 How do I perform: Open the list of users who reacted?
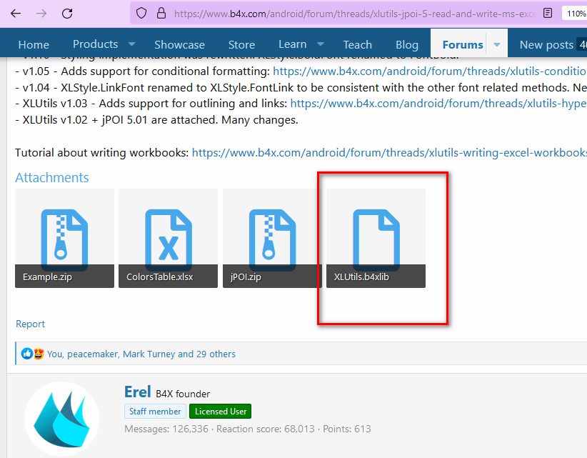[141, 354]
